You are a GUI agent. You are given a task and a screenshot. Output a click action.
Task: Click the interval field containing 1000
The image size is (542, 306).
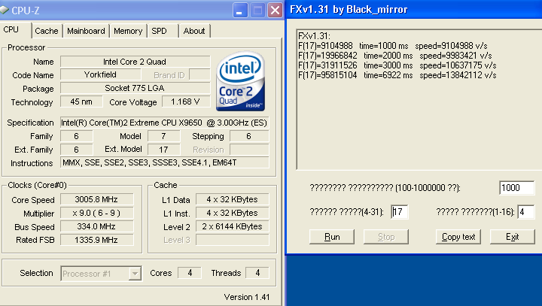pyautogui.click(x=517, y=188)
